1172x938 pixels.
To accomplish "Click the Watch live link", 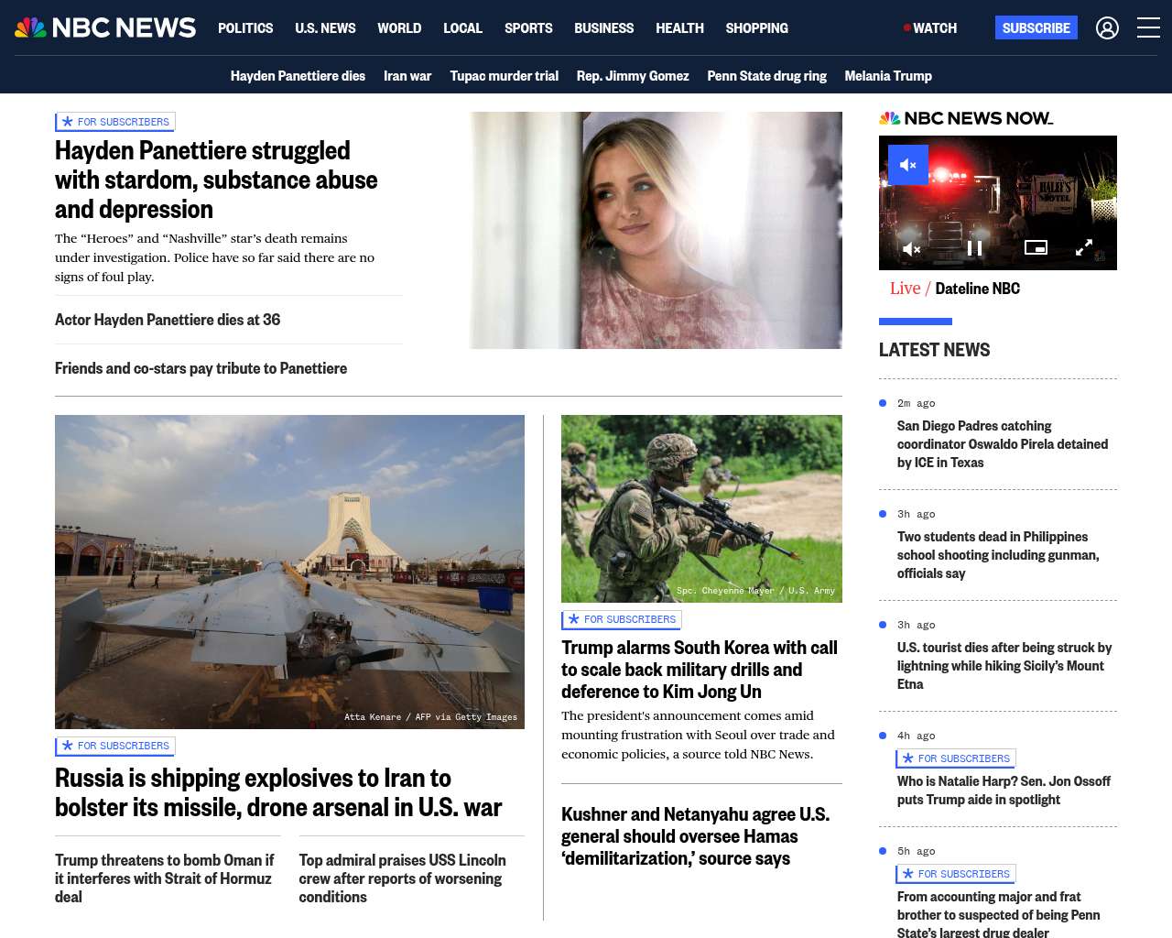I will (x=930, y=28).
